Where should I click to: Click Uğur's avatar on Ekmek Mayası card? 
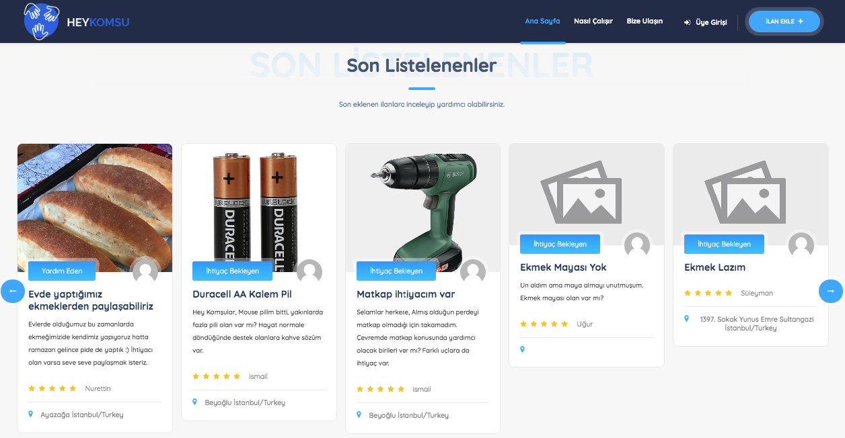pyautogui.click(x=637, y=245)
